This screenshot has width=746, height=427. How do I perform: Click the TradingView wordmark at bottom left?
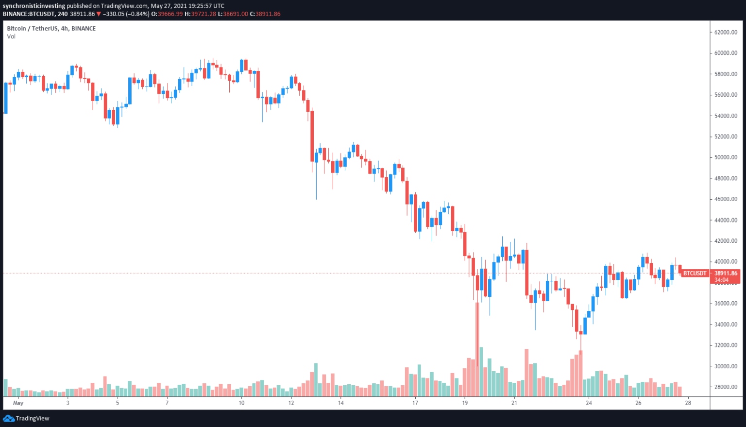tap(33, 418)
